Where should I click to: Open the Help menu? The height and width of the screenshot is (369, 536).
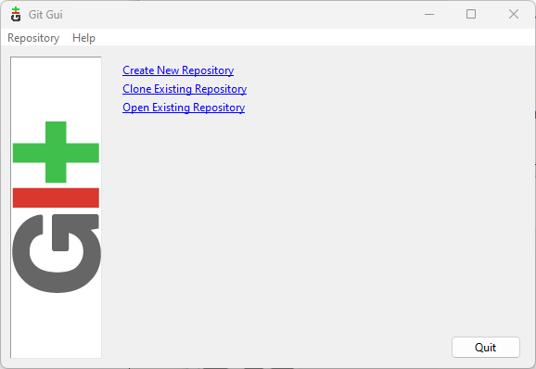pos(83,38)
